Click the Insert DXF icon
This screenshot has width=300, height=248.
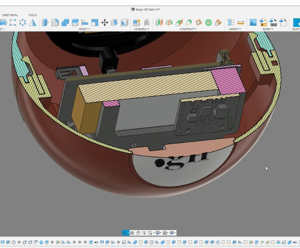coord(274,23)
